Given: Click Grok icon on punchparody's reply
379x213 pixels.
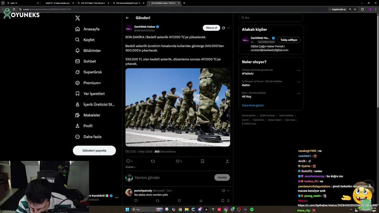Looking at the screenshot, I should point(224,191).
